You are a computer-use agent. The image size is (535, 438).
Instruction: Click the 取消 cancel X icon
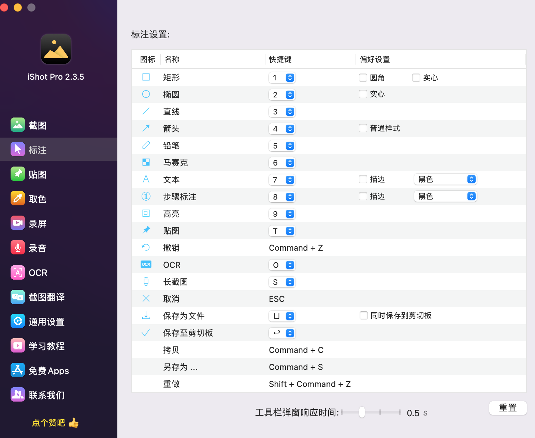146,298
